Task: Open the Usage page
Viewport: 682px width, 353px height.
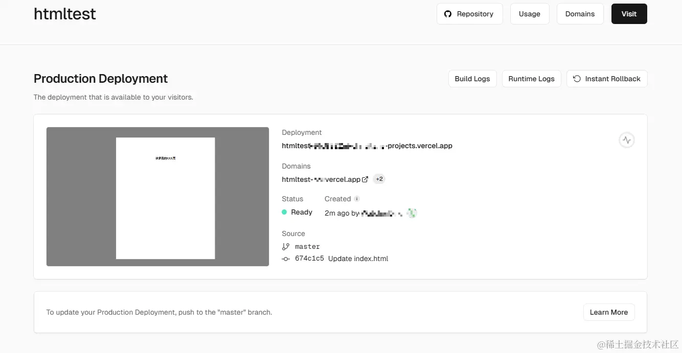Action: coord(529,14)
